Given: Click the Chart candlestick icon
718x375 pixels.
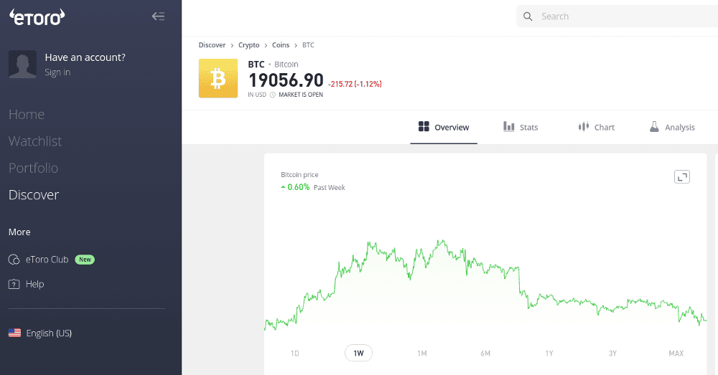Looking at the screenshot, I should [x=583, y=127].
